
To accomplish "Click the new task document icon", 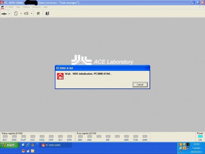I will (x=16, y=13).
